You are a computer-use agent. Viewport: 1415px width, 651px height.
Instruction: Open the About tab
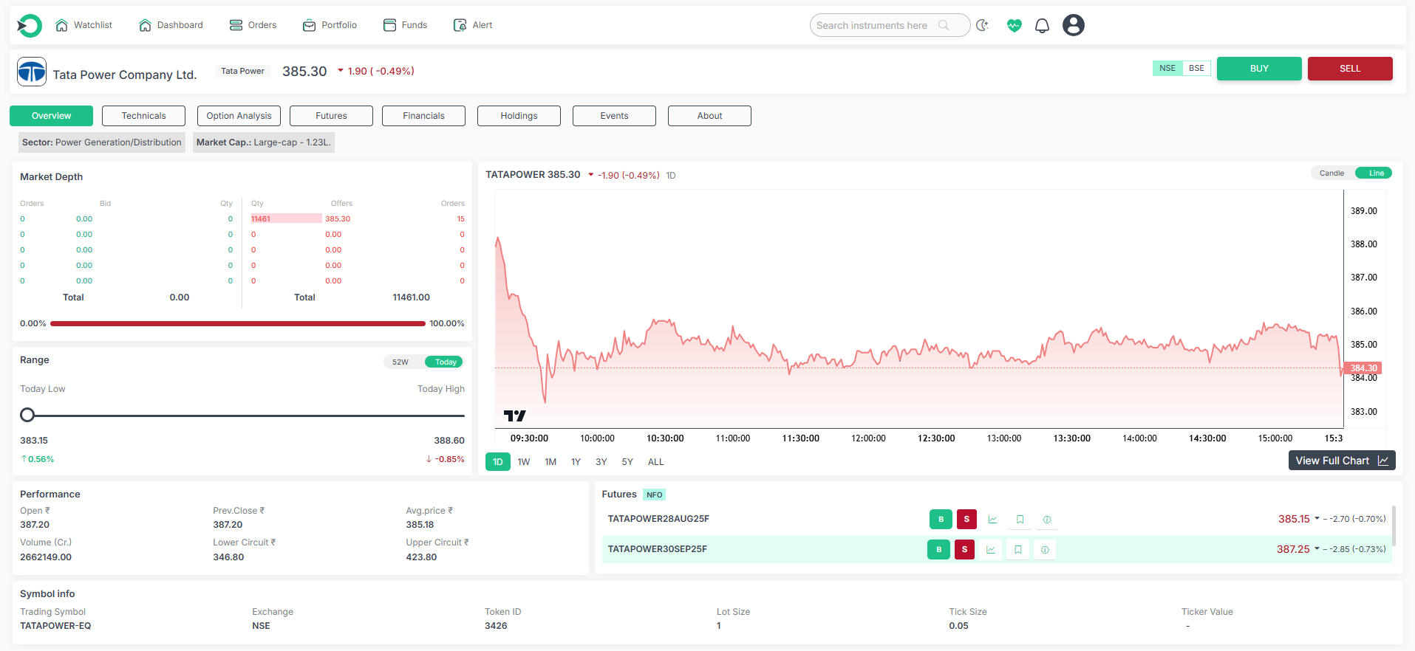point(709,116)
